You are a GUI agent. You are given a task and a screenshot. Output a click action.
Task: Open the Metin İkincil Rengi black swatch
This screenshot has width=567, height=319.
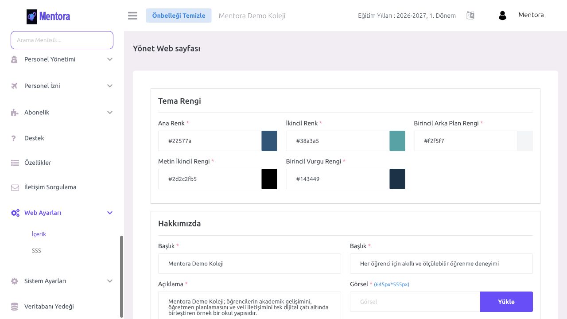(x=269, y=179)
